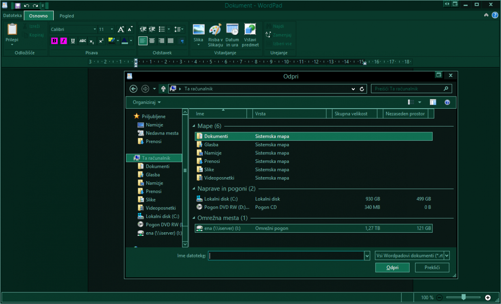Show the preview pane icon

[433, 103]
